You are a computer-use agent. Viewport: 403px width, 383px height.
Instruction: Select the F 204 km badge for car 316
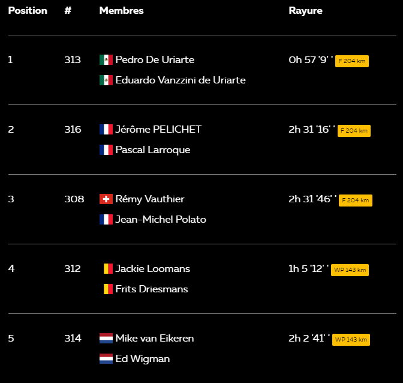point(354,131)
